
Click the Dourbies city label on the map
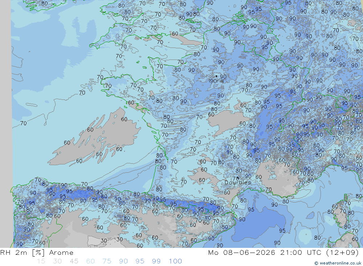[238, 183]
